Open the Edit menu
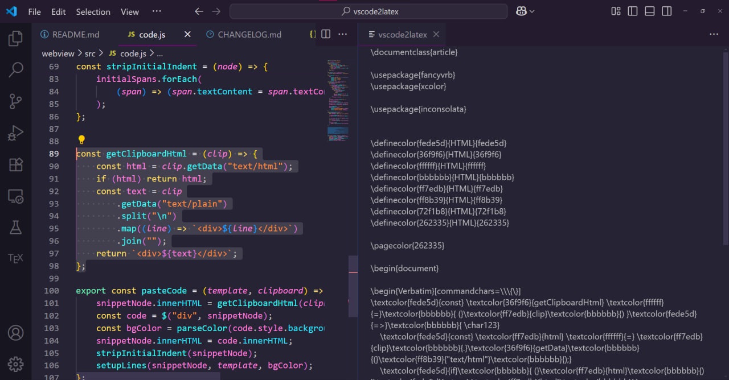The width and height of the screenshot is (729, 380). pyautogui.click(x=58, y=11)
